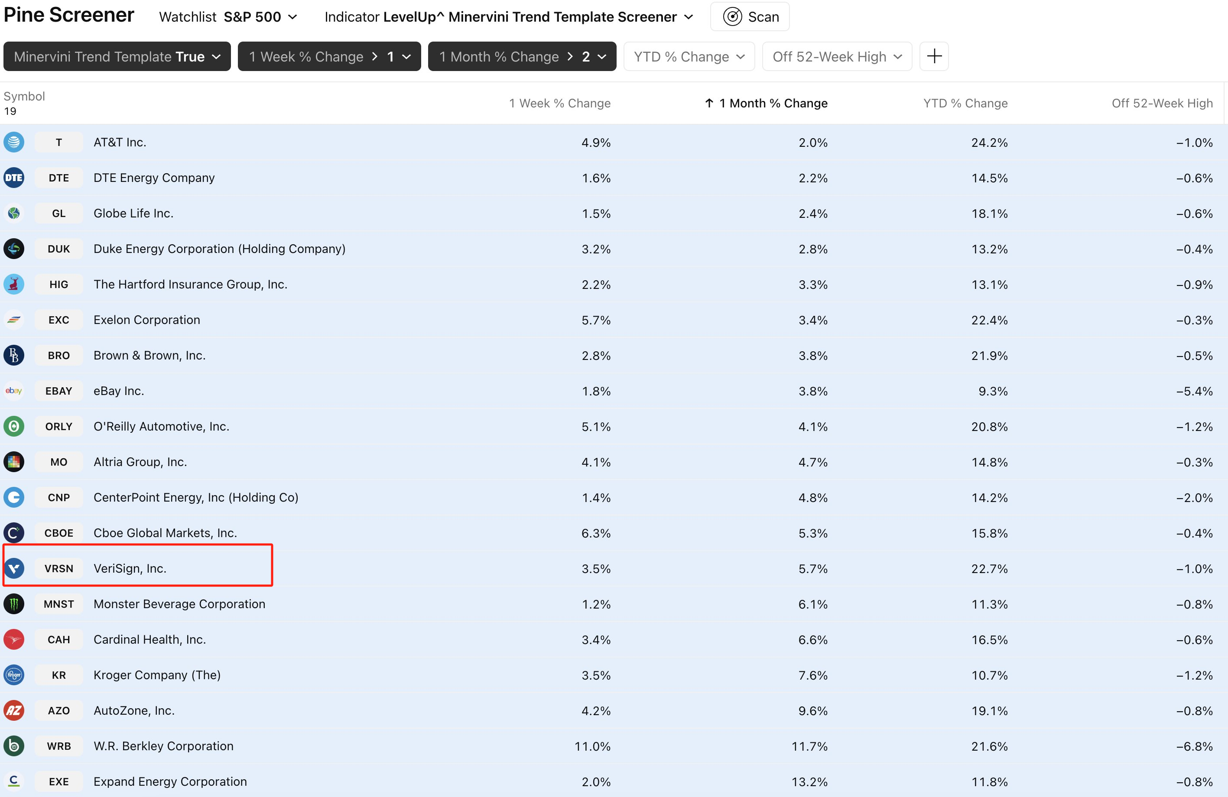Viewport: 1228px width, 797px height.
Task: Click the Monster Beverage claw logo
Action: click(14, 603)
